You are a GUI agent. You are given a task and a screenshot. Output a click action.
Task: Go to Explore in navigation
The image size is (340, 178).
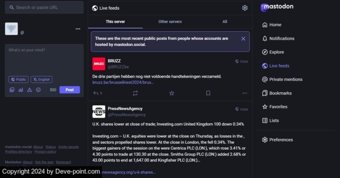[276, 52]
